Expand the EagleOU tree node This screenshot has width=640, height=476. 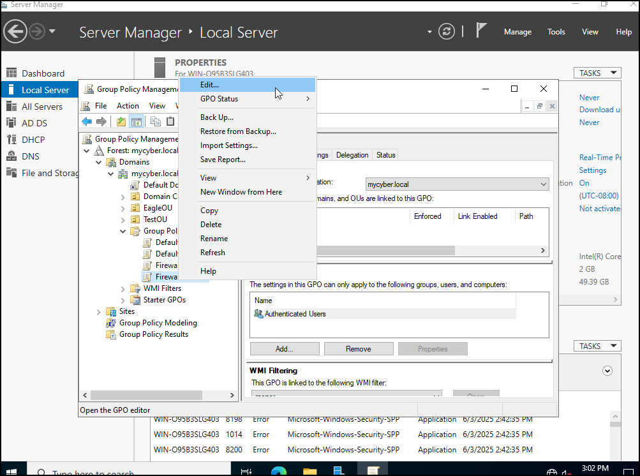click(123, 208)
